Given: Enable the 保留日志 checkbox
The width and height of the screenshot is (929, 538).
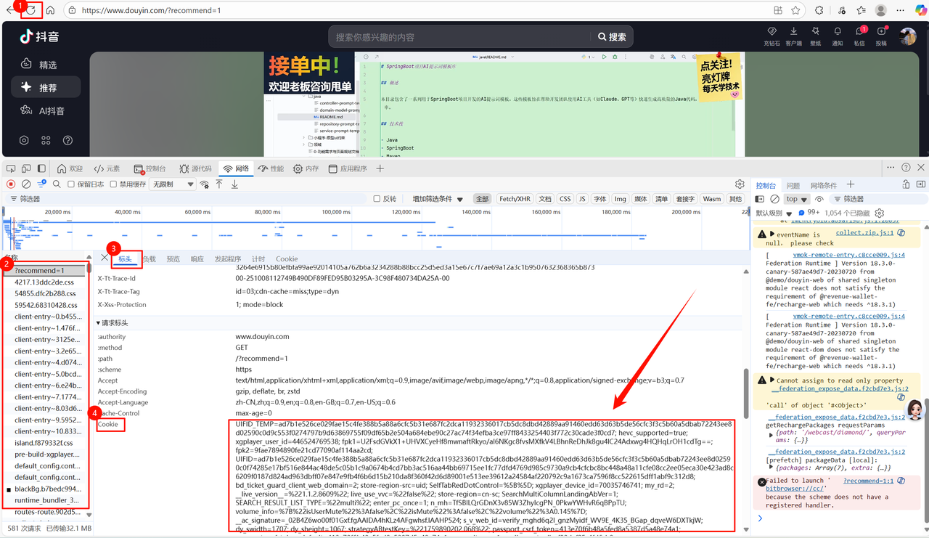Looking at the screenshot, I should [x=72, y=184].
